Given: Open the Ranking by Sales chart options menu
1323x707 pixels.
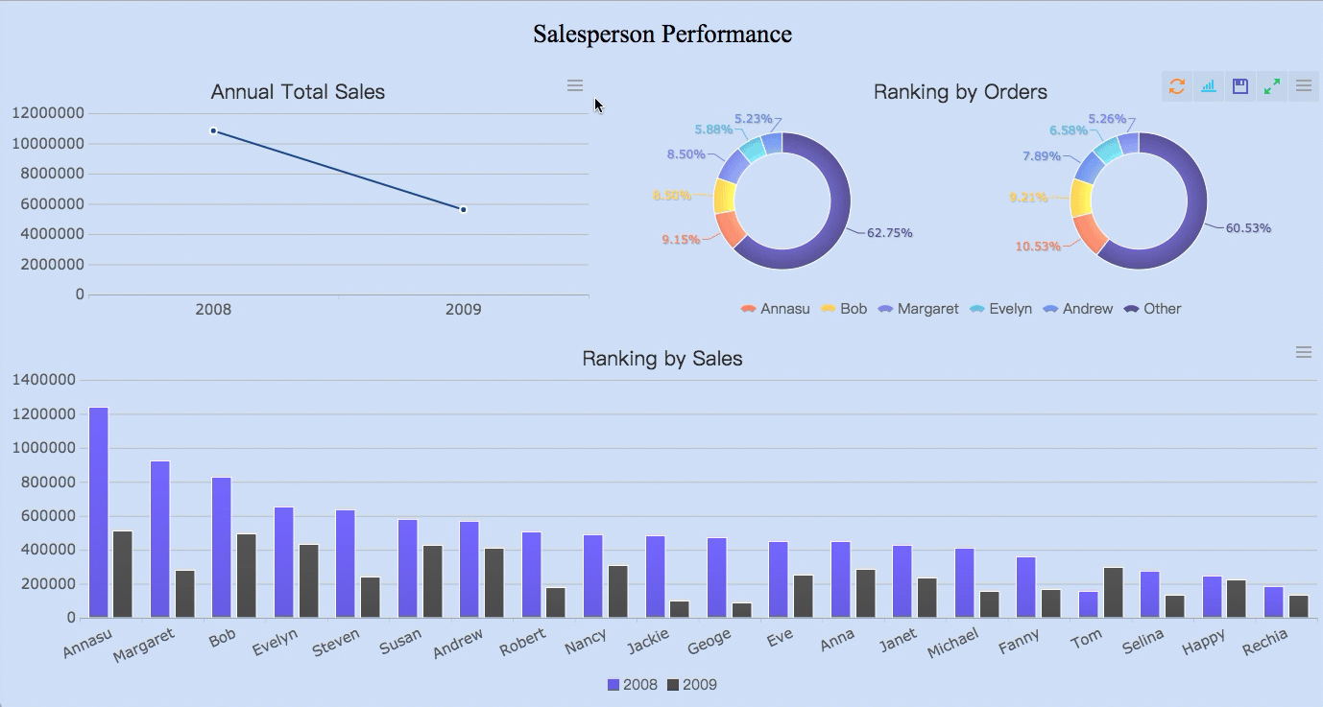Looking at the screenshot, I should [1303, 351].
